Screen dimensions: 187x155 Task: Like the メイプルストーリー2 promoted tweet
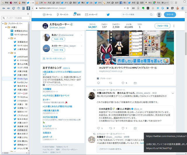(x=123, y=83)
